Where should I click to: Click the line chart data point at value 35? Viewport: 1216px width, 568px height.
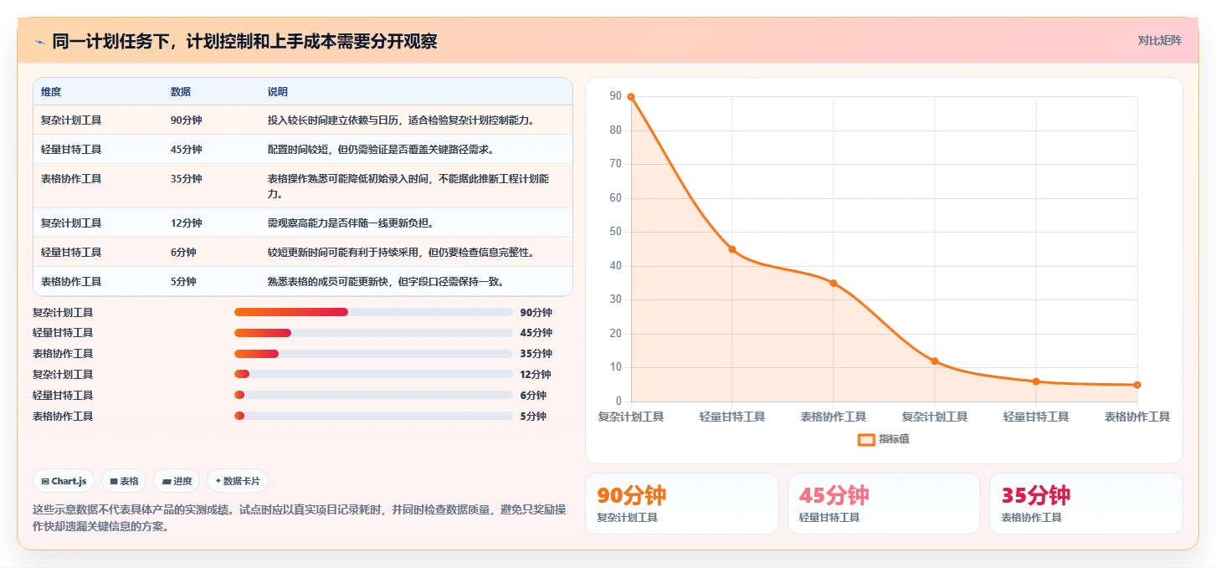point(834,283)
